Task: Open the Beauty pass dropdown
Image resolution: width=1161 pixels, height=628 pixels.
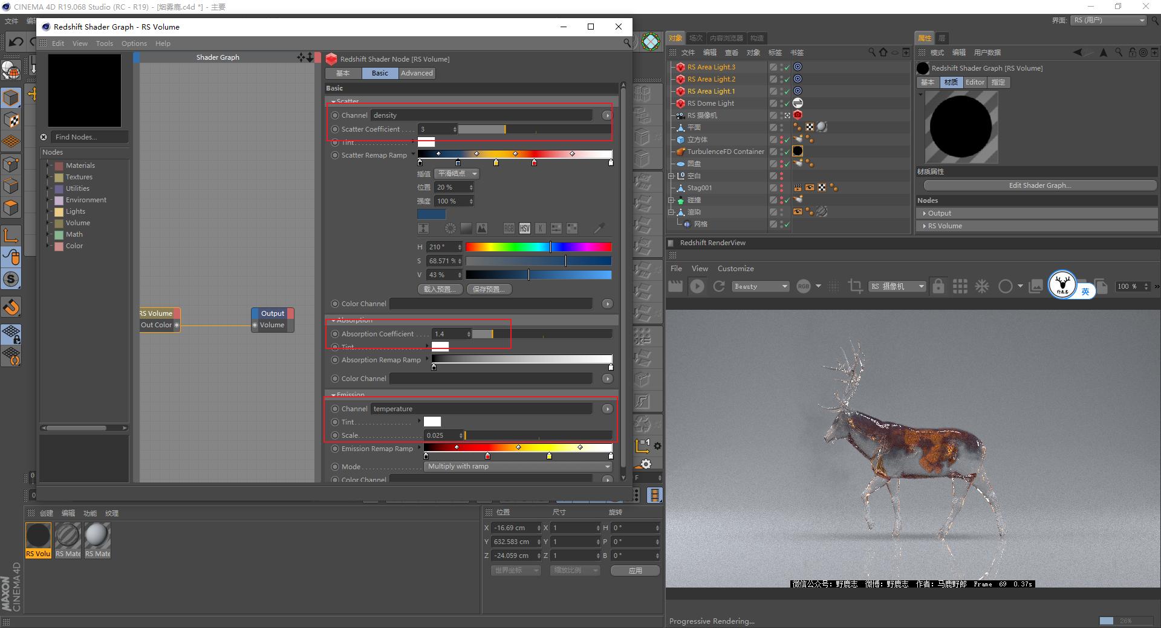Action: click(x=760, y=286)
